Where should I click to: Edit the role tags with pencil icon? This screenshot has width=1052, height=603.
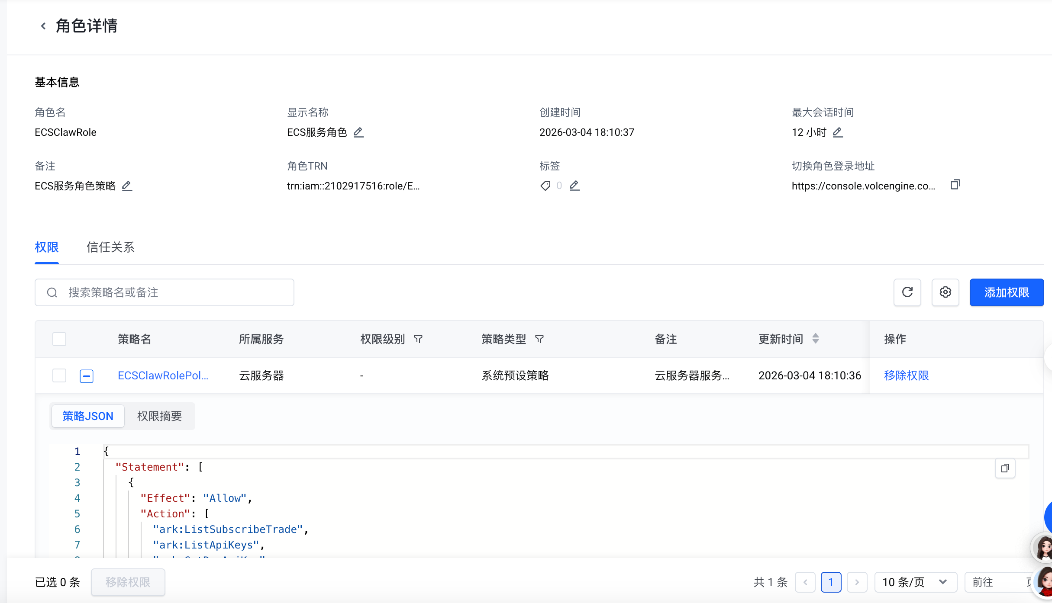pyautogui.click(x=574, y=186)
